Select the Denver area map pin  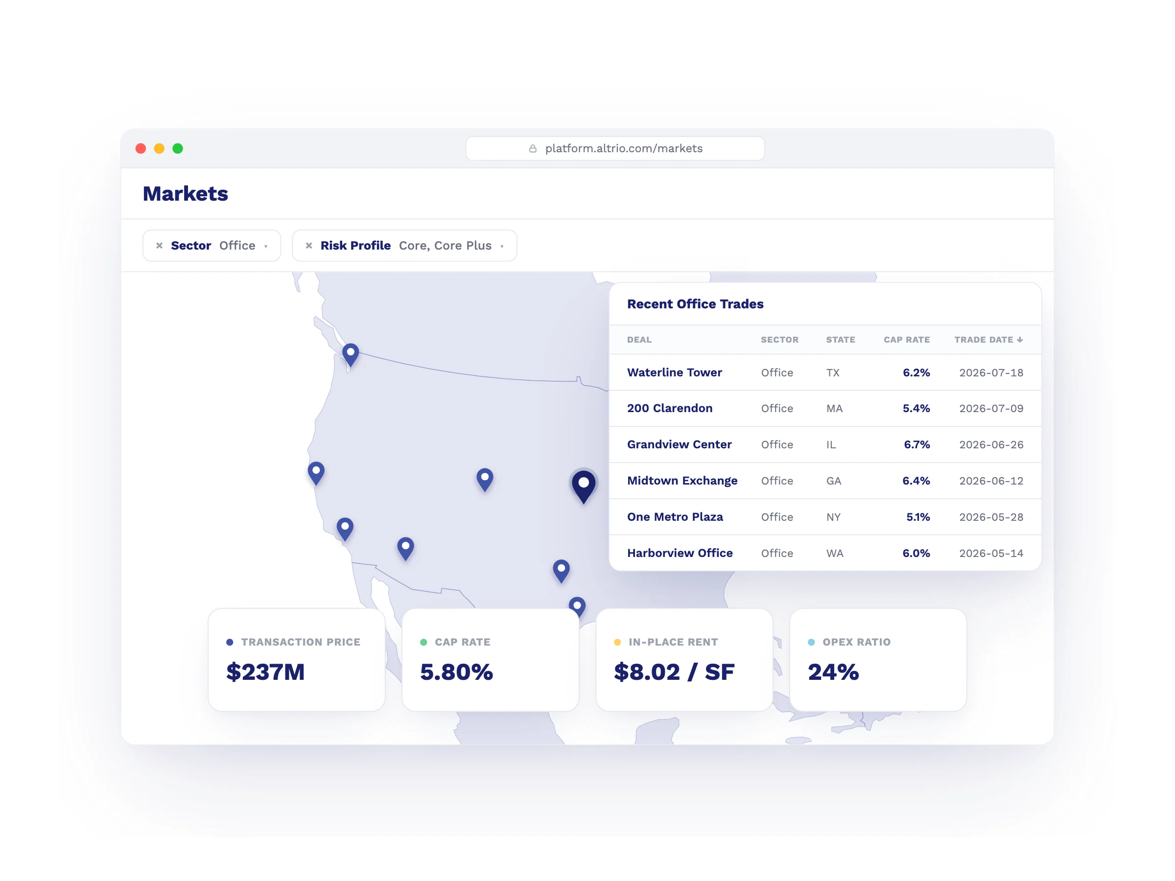(485, 480)
